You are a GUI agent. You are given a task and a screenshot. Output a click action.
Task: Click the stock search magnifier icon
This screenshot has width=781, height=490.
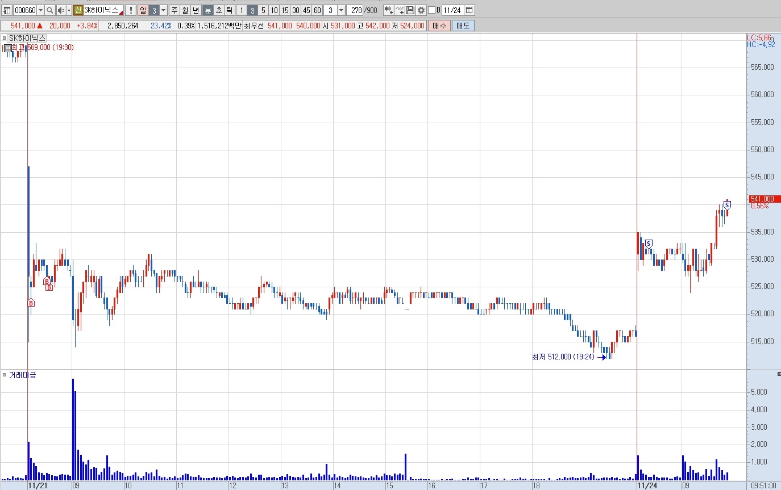coord(50,10)
